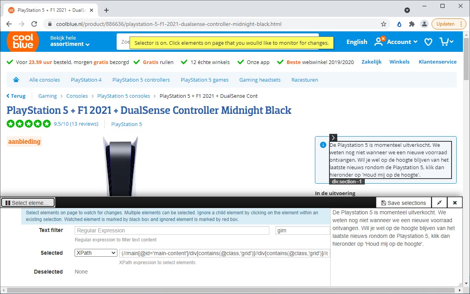Click the regex flags field showing gim
The height and width of the screenshot is (294, 470).
pyautogui.click(x=302, y=230)
